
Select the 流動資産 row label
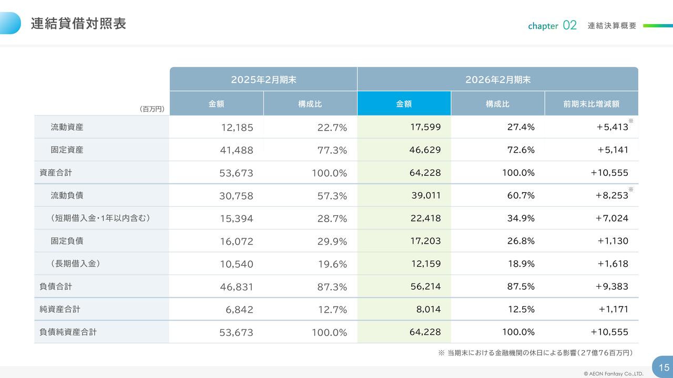tap(67, 127)
